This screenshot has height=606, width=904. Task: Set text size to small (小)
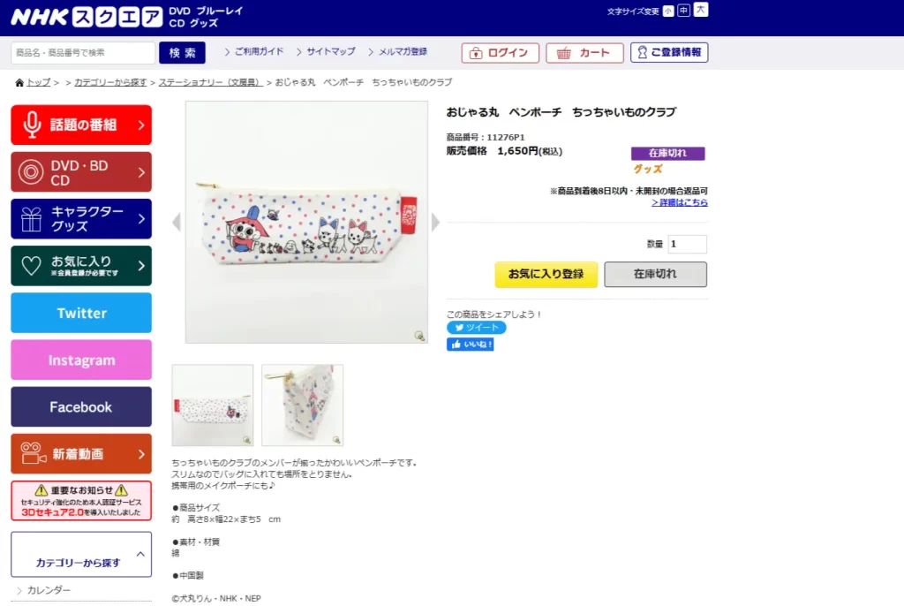pyautogui.click(x=668, y=11)
